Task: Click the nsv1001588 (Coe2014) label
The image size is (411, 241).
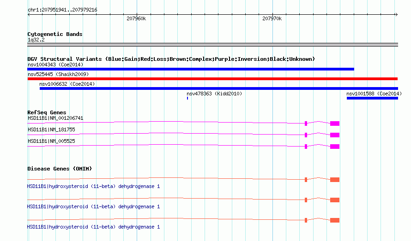Action: pyautogui.click(x=374, y=94)
